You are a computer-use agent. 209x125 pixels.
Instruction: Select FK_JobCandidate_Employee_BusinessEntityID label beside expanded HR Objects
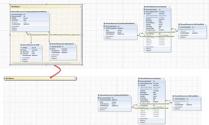(160, 32)
